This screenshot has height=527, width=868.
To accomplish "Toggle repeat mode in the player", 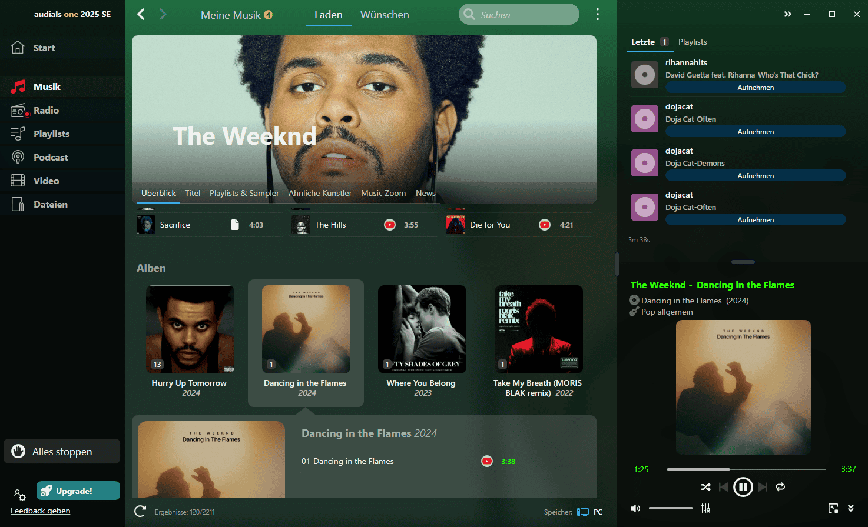I will (x=780, y=487).
